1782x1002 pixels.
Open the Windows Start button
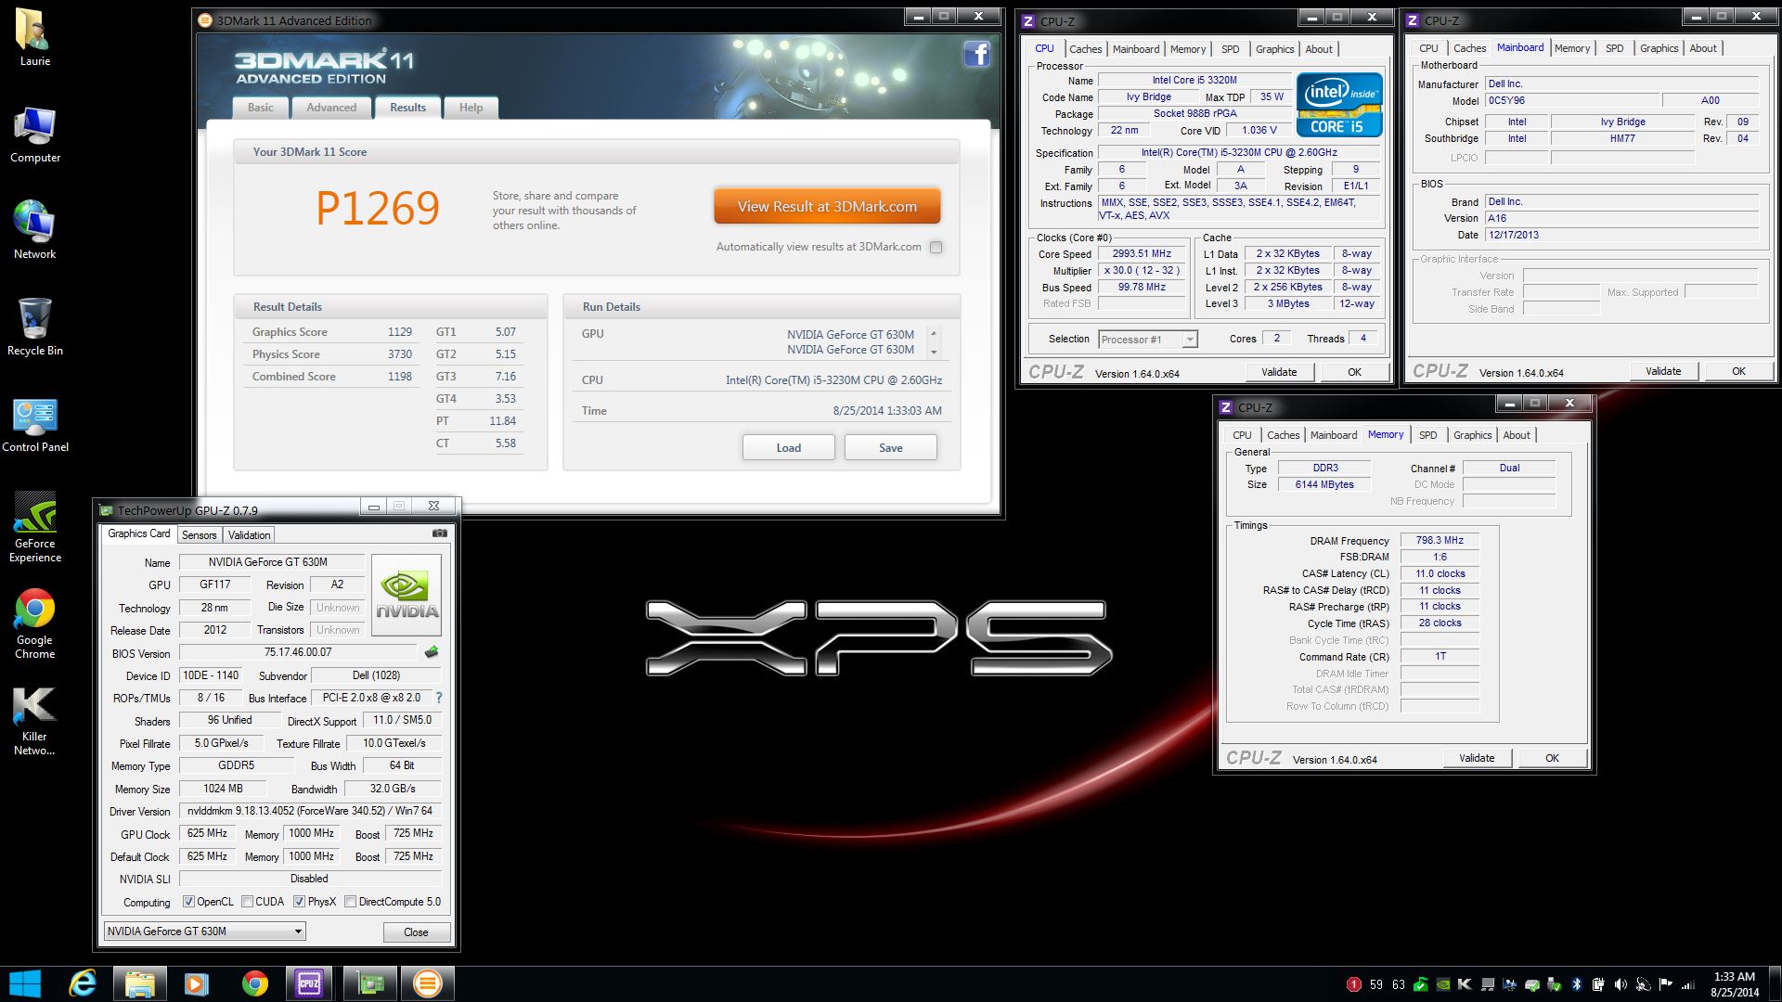(25, 983)
